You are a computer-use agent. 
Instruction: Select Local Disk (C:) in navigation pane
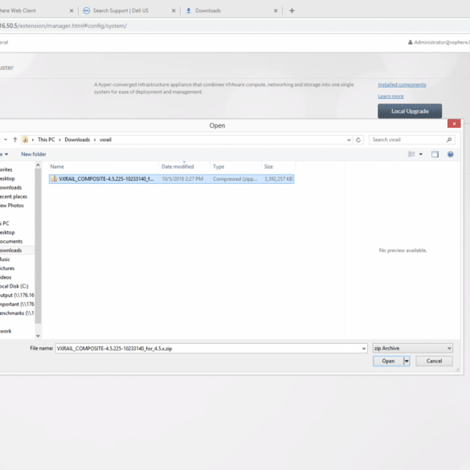(14, 286)
